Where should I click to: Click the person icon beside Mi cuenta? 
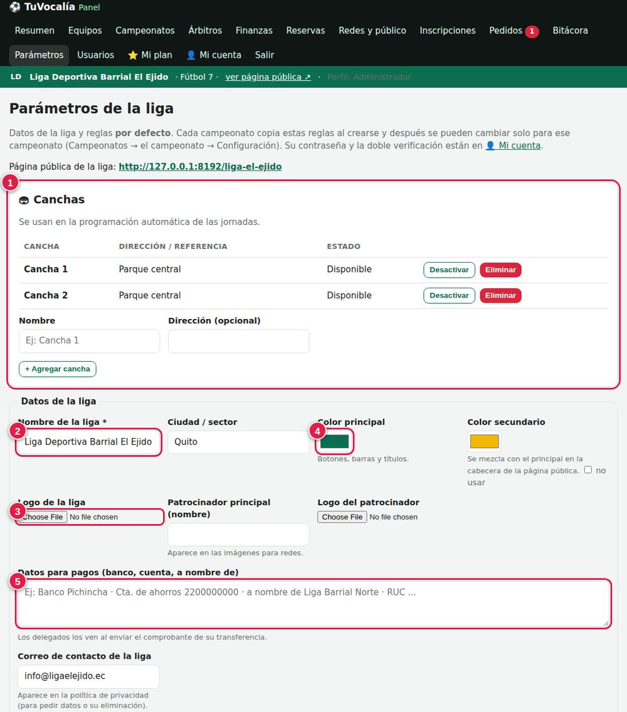191,55
